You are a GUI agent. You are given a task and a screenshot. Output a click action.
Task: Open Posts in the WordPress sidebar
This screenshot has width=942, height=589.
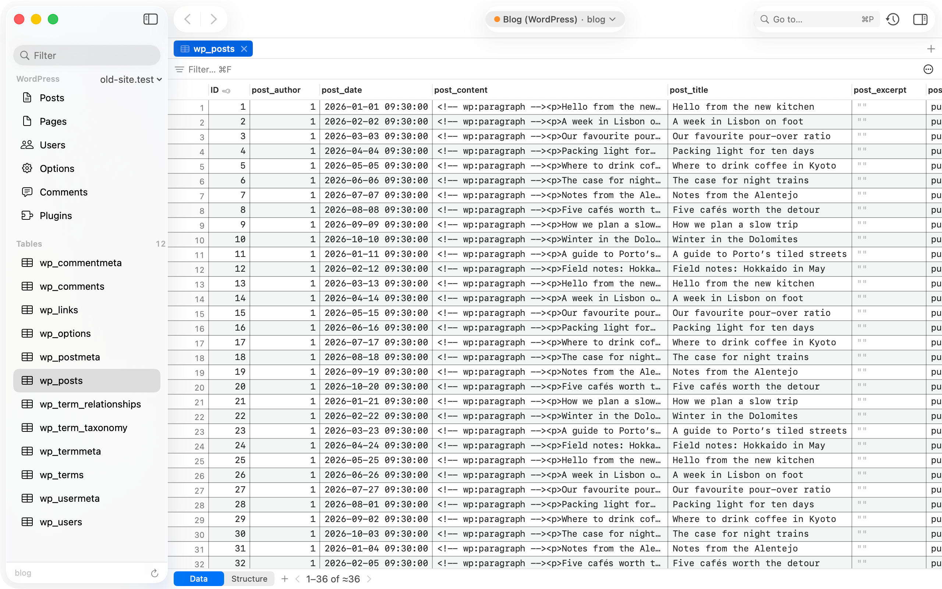pos(87,98)
